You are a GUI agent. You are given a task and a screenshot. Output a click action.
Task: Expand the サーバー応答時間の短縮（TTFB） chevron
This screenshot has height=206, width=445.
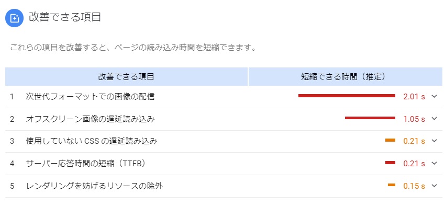[434, 163]
